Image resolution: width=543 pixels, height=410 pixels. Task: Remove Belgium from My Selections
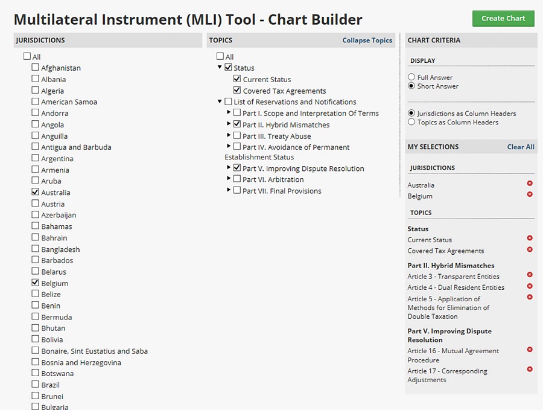[x=530, y=194]
